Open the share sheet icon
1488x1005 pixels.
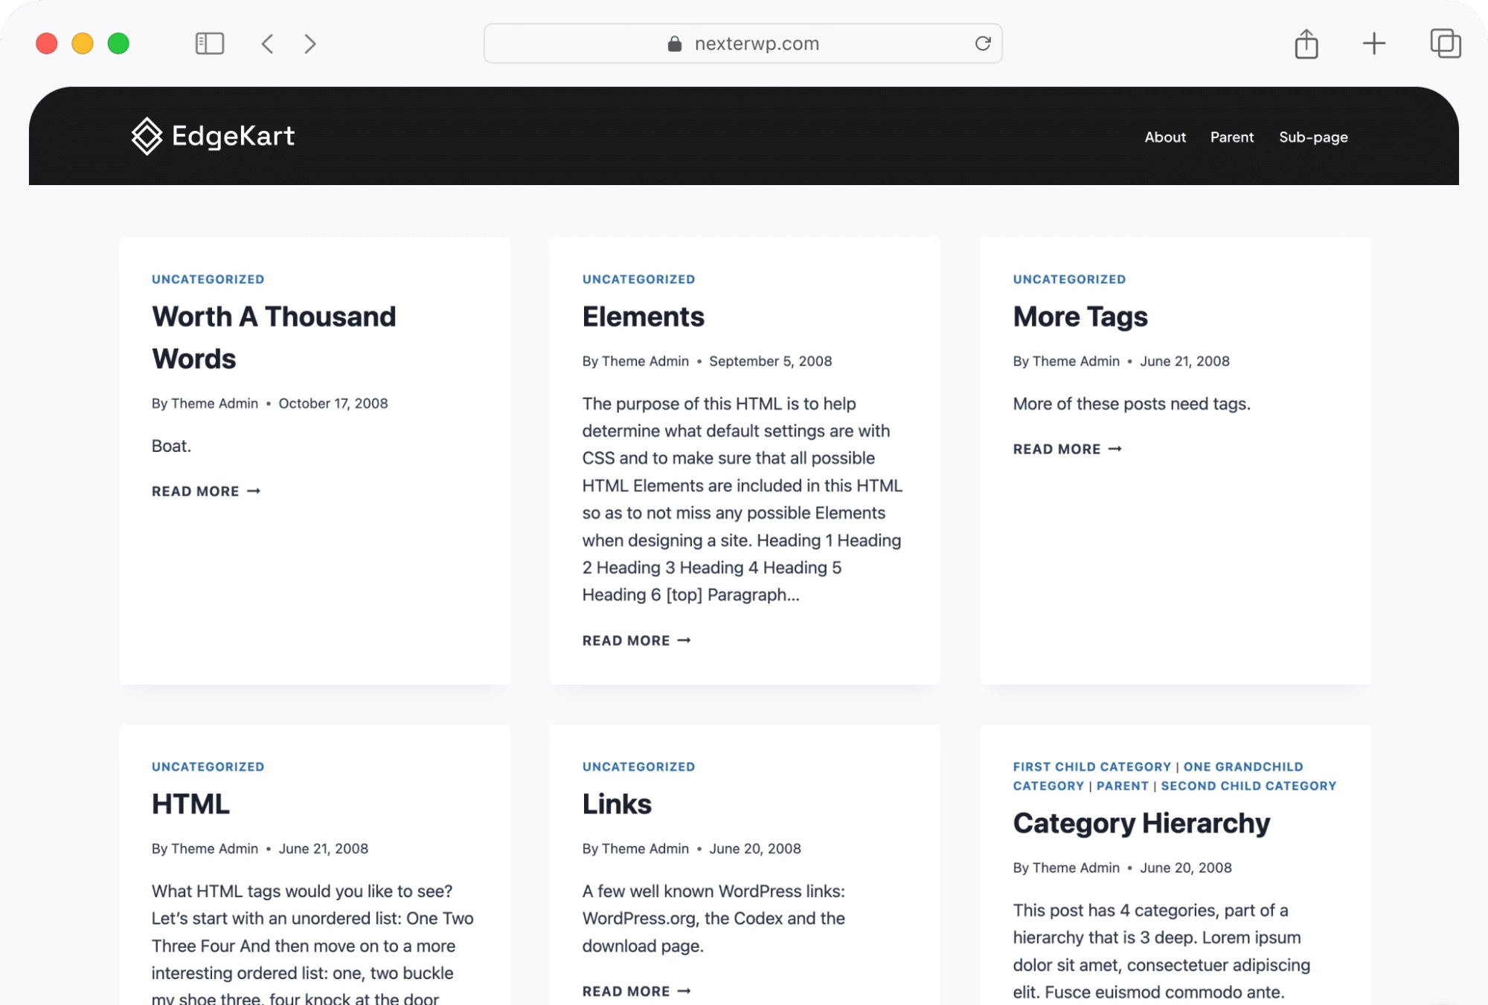1306,43
